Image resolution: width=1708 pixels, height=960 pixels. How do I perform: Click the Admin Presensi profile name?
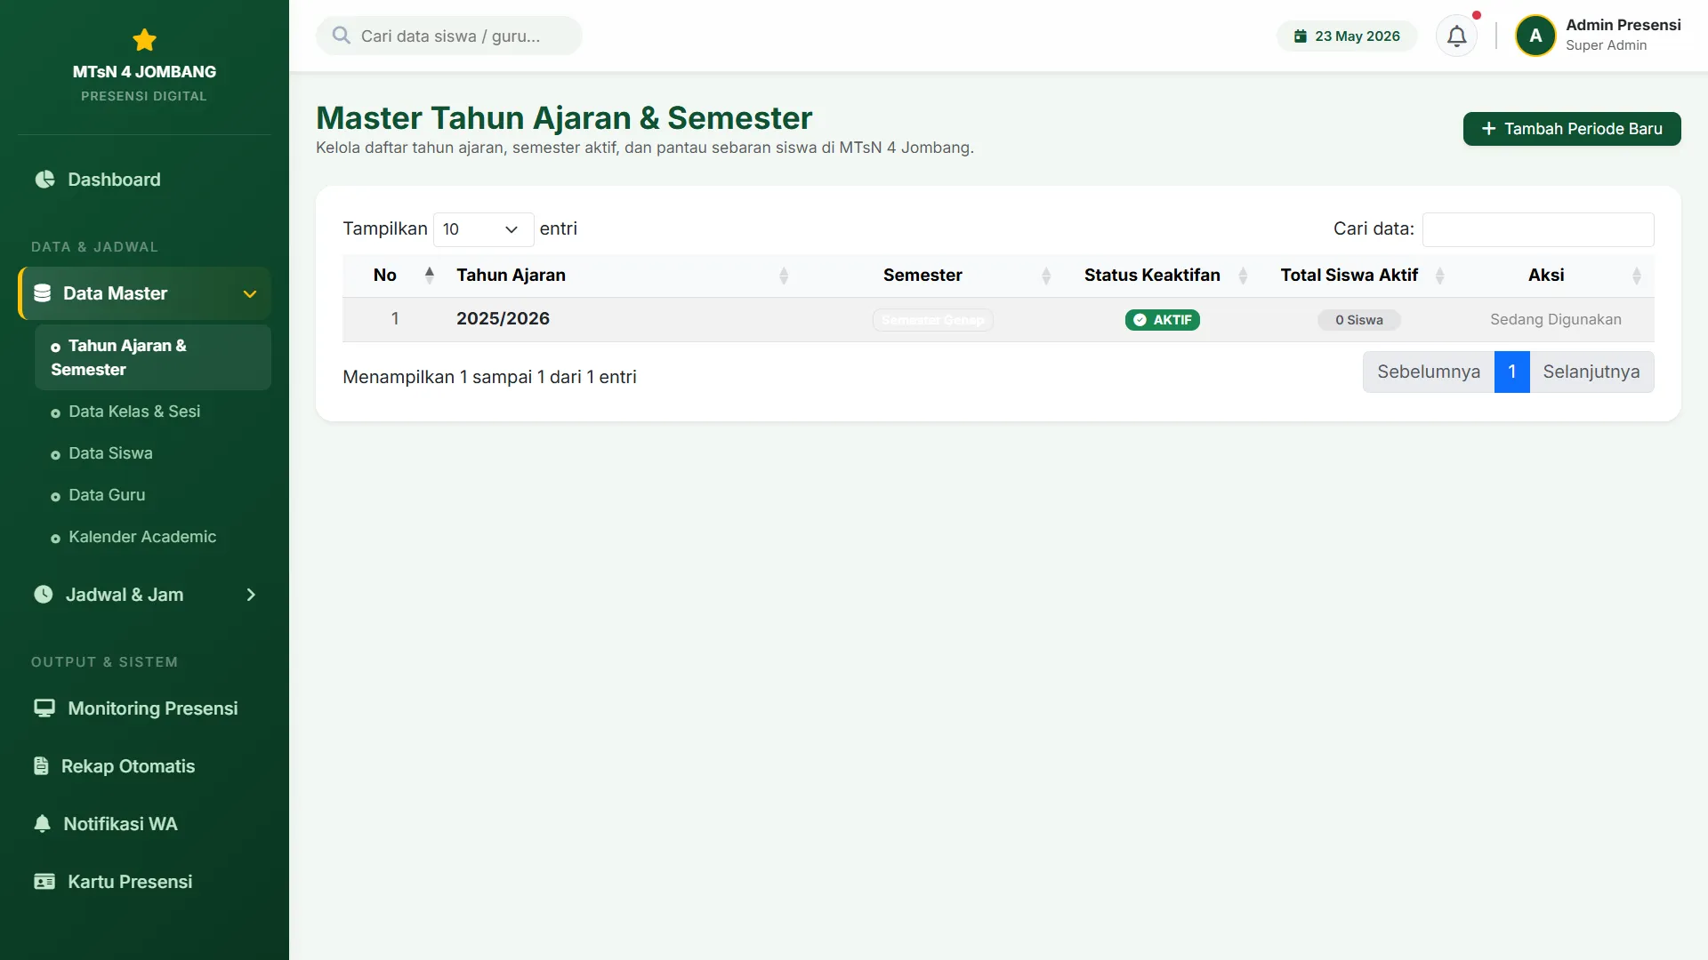(1623, 25)
